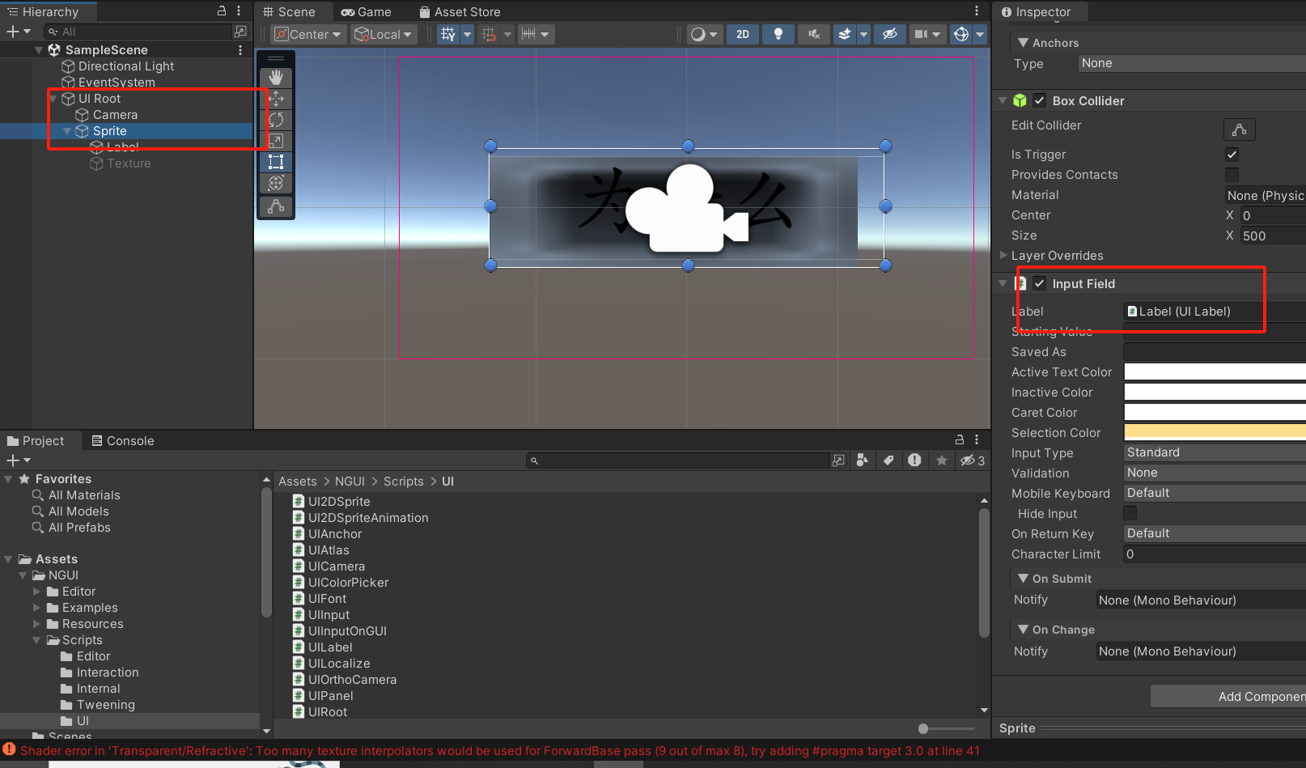Viewport: 1306px width, 768px height.
Task: Open the Console tab
Action: coord(122,441)
